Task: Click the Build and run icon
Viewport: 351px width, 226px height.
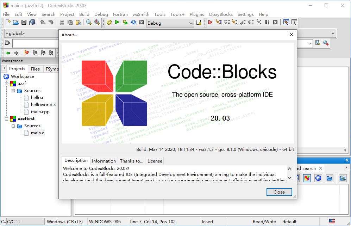Action: click(125, 22)
